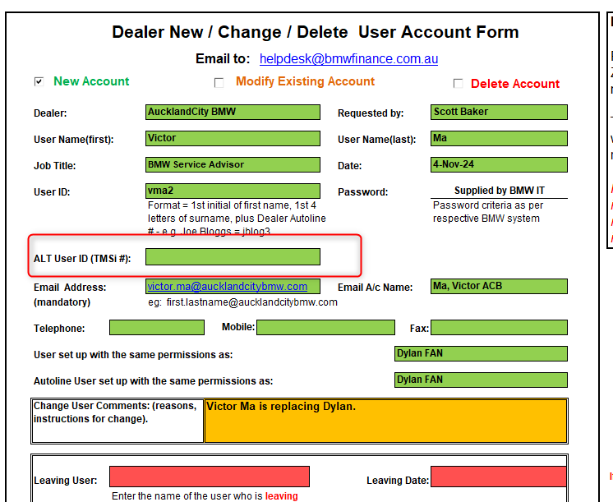Open the helpdesk@bmwfinance.com.au email link

(x=348, y=58)
